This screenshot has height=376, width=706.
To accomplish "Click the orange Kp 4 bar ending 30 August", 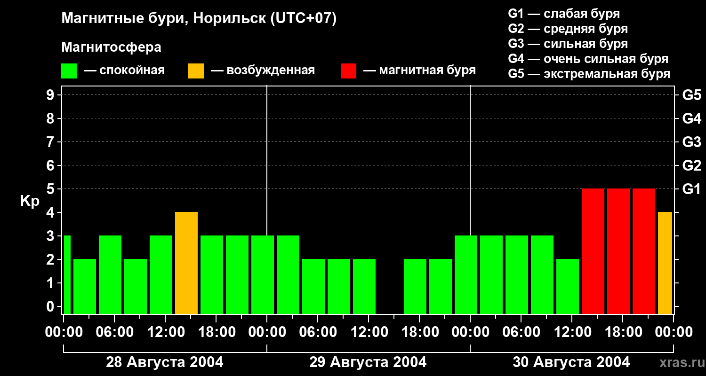I will coord(665,263).
